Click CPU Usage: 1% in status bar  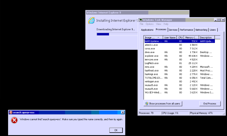[175, 113]
